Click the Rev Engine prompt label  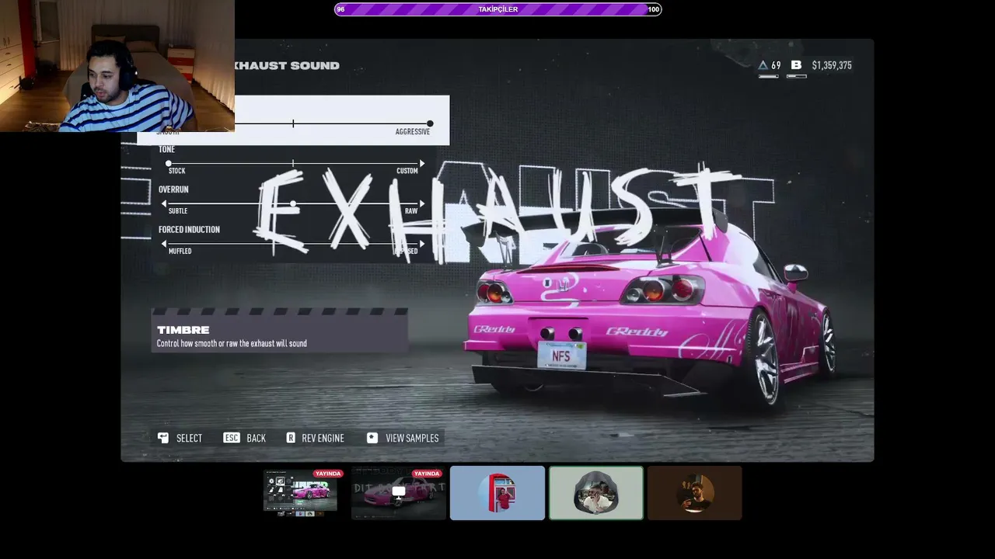(323, 439)
